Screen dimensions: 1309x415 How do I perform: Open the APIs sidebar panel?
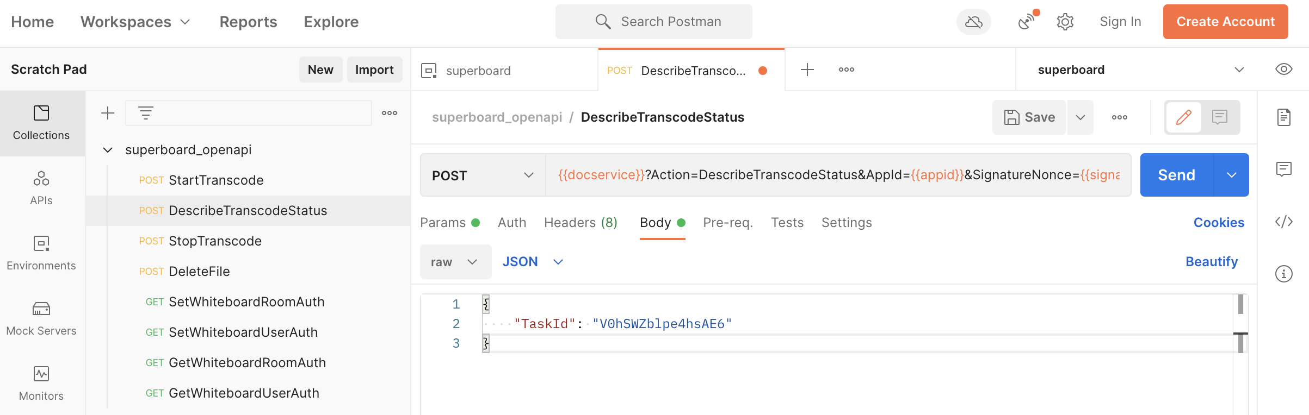coord(41,188)
